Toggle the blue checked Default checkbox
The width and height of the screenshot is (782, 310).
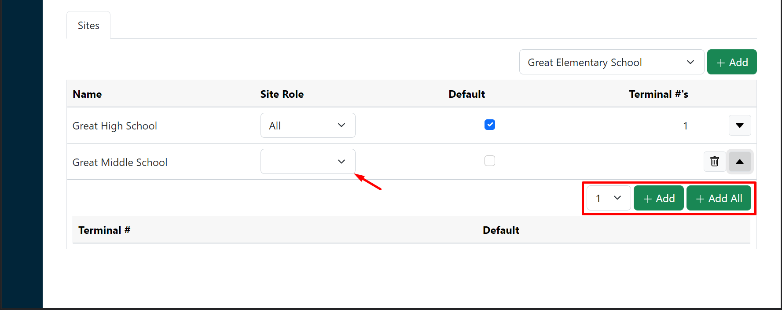tap(490, 125)
